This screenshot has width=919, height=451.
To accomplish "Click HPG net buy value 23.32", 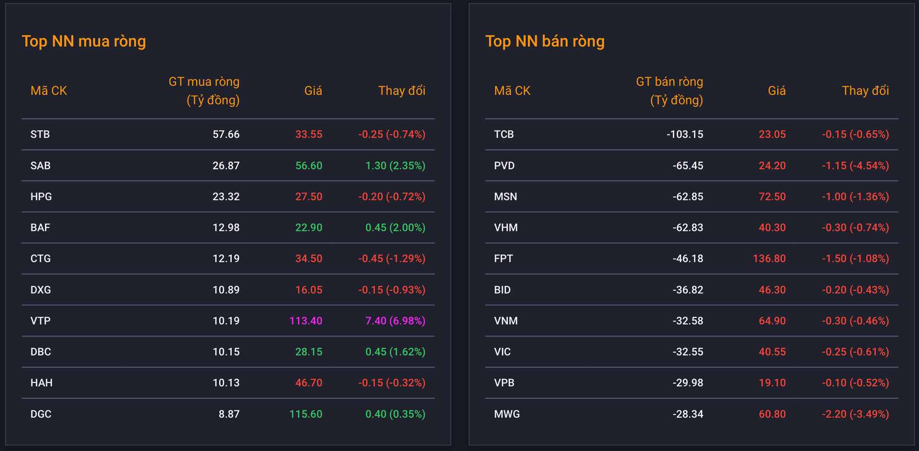I will click(226, 197).
